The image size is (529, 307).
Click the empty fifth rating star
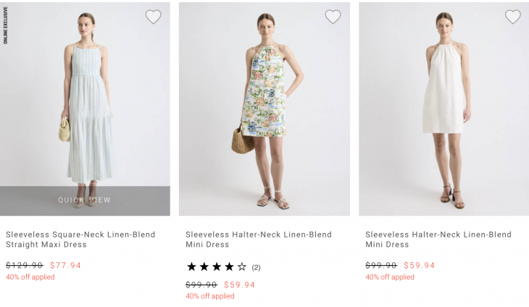[x=242, y=267]
